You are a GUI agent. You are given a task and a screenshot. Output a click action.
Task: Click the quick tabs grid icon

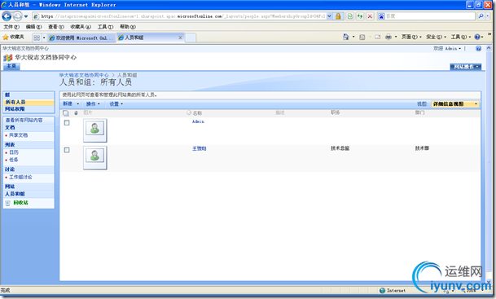pos(37,37)
